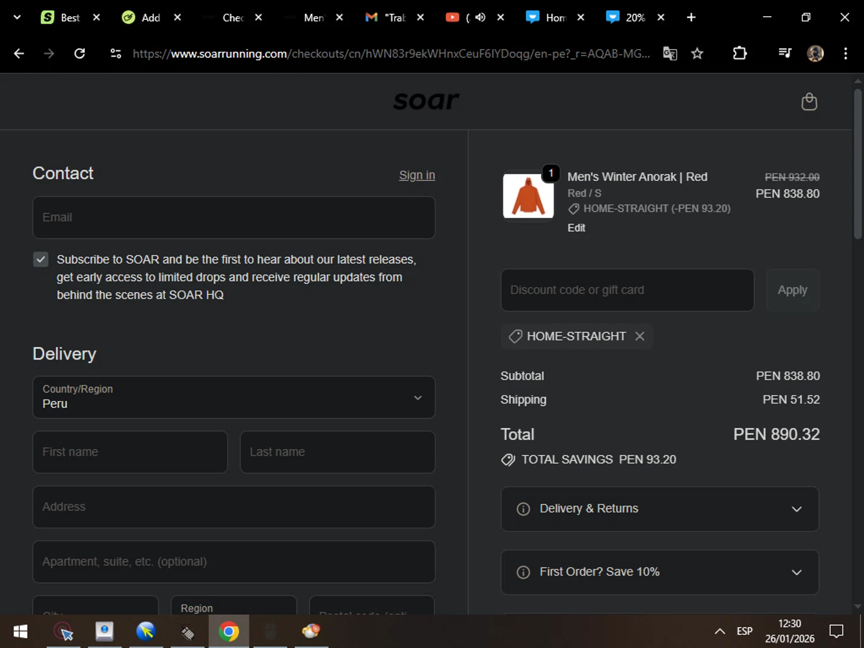Switch to the Gmail "Trab" tab
Viewport: 864px width, 648px height.
point(386,17)
